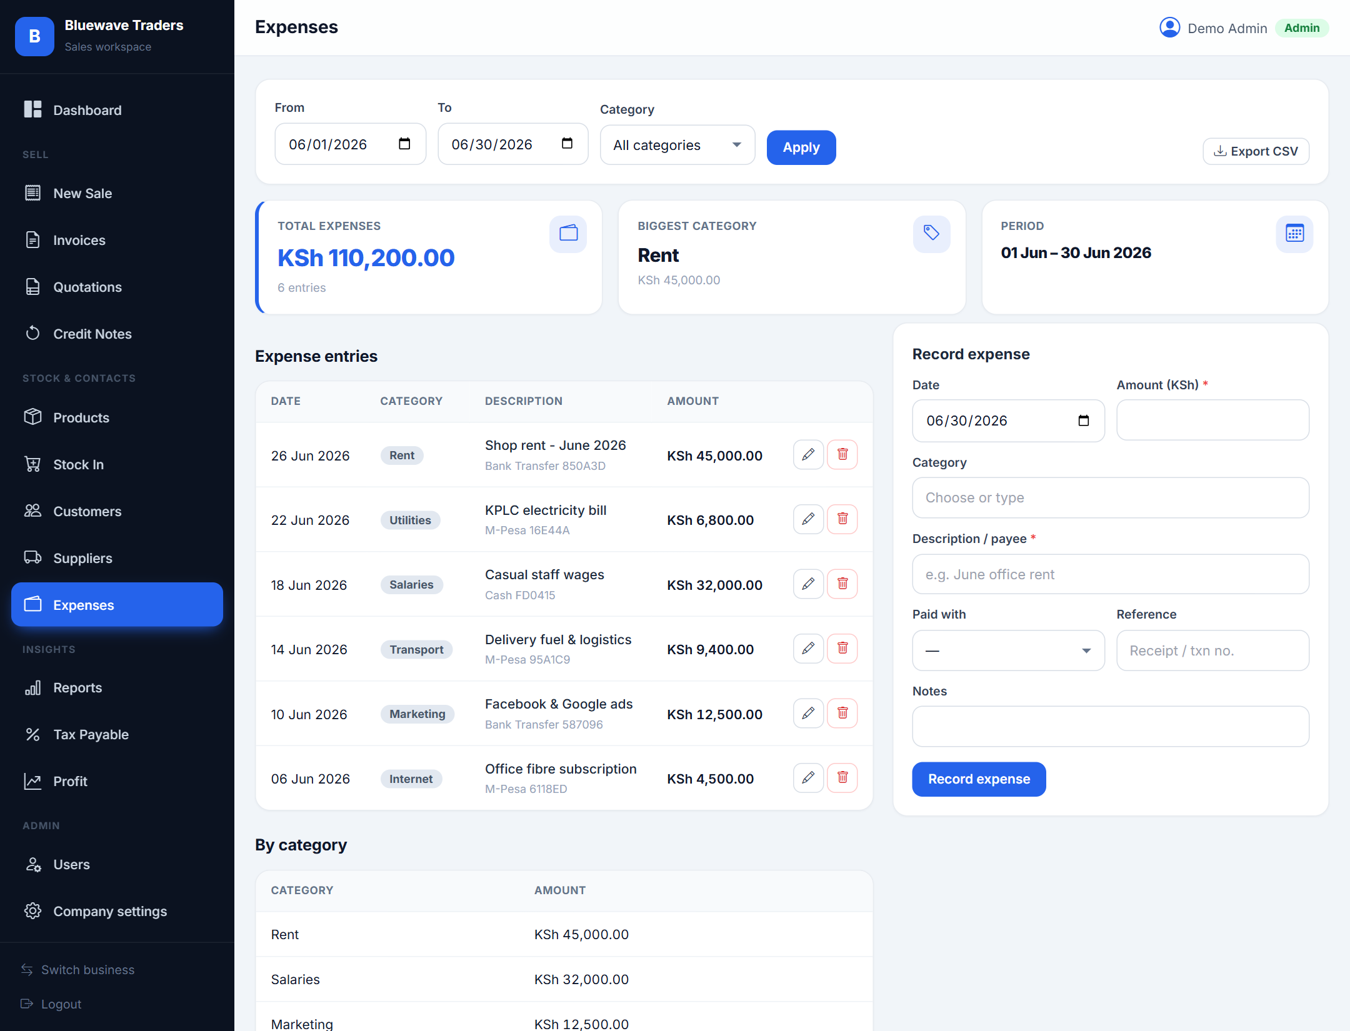Expand the All categories filter dropdown
The image size is (1350, 1031).
(x=677, y=145)
